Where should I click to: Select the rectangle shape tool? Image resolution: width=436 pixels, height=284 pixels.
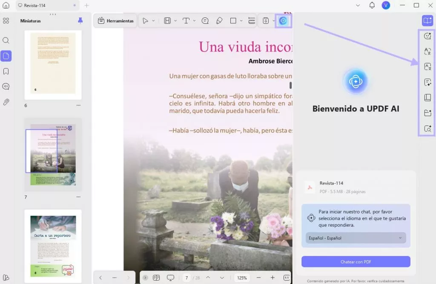pyautogui.click(x=233, y=21)
